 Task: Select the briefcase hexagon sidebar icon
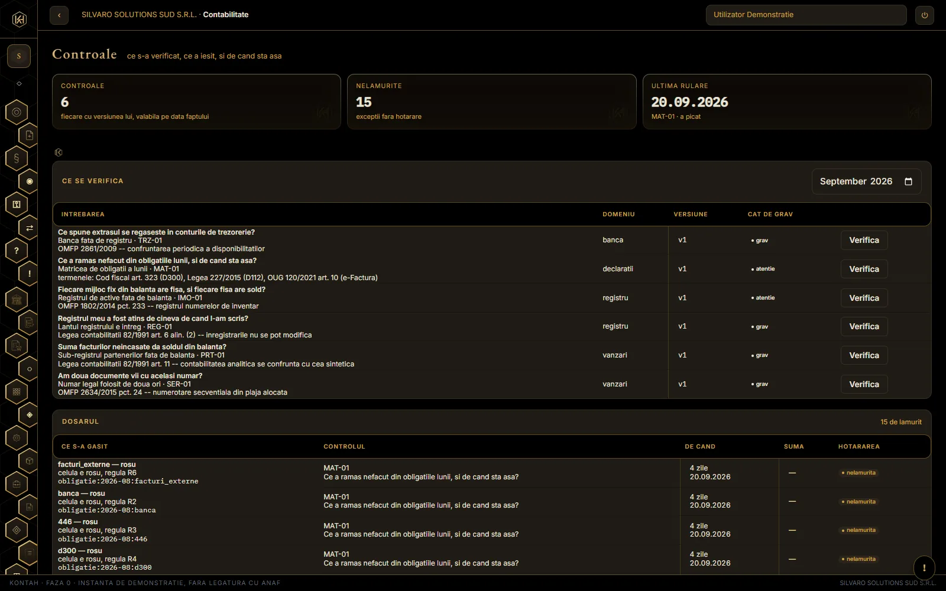click(17, 484)
